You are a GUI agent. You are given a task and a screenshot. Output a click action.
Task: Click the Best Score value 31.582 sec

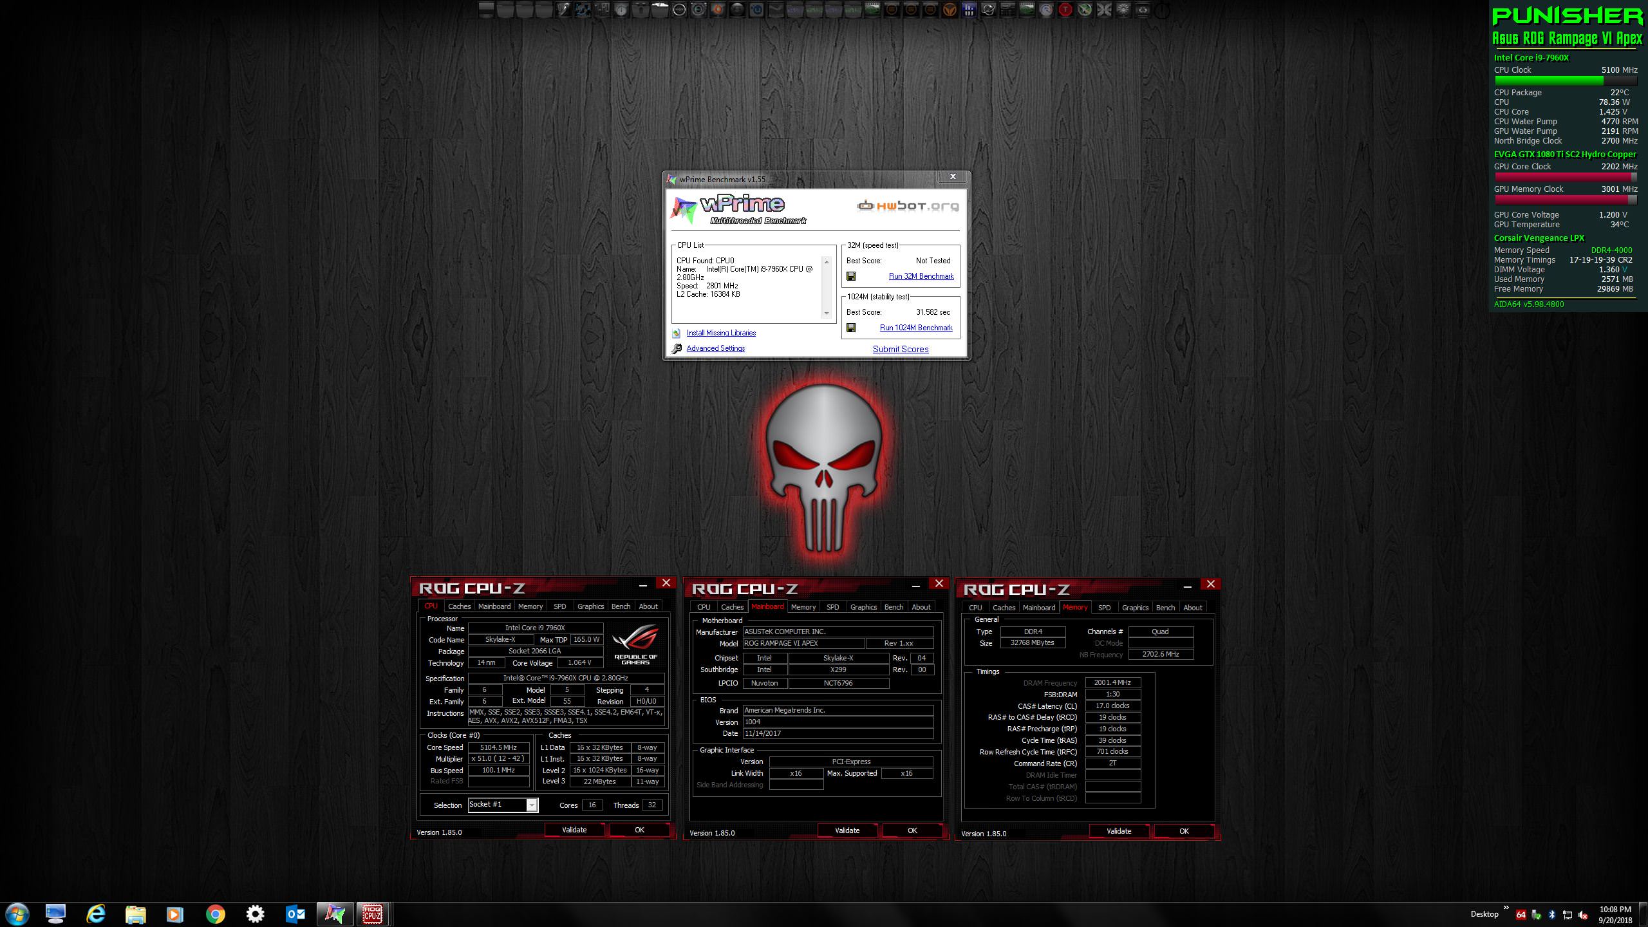click(933, 312)
